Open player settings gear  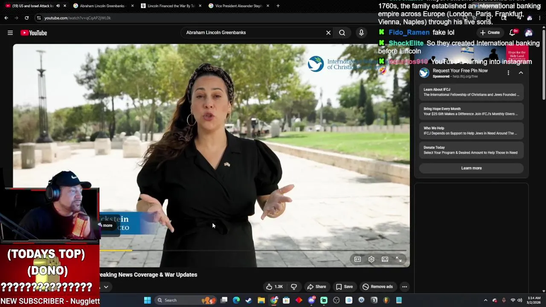(x=372, y=259)
